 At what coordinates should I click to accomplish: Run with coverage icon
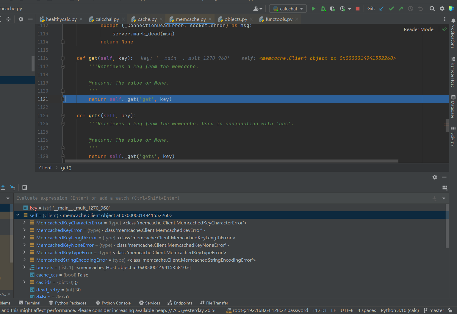[x=333, y=9]
